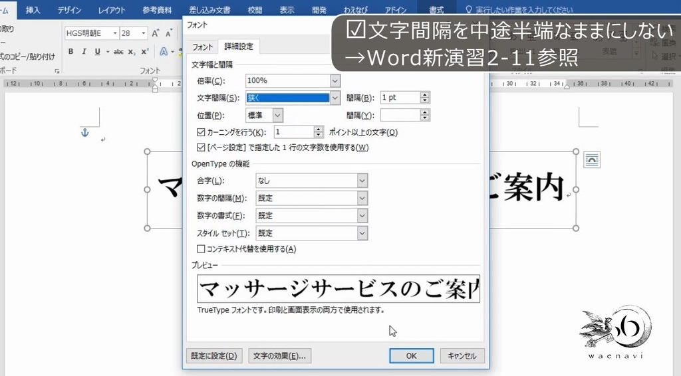The width and height of the screenshot is (681, 376).
Task: Toggle Italic formatting in ribbon
Action: (84, 52)
